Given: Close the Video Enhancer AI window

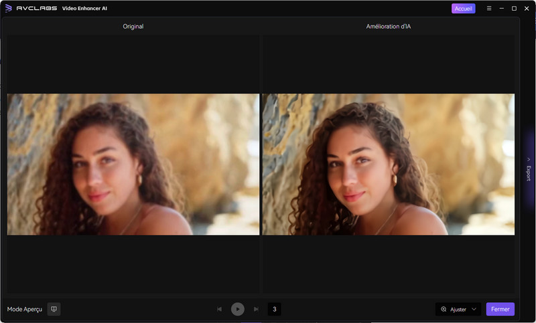Looking at the screenshot, I should 527,9.
